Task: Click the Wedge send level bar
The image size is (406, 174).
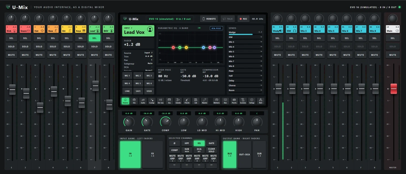Action: (x=245, y=34)
